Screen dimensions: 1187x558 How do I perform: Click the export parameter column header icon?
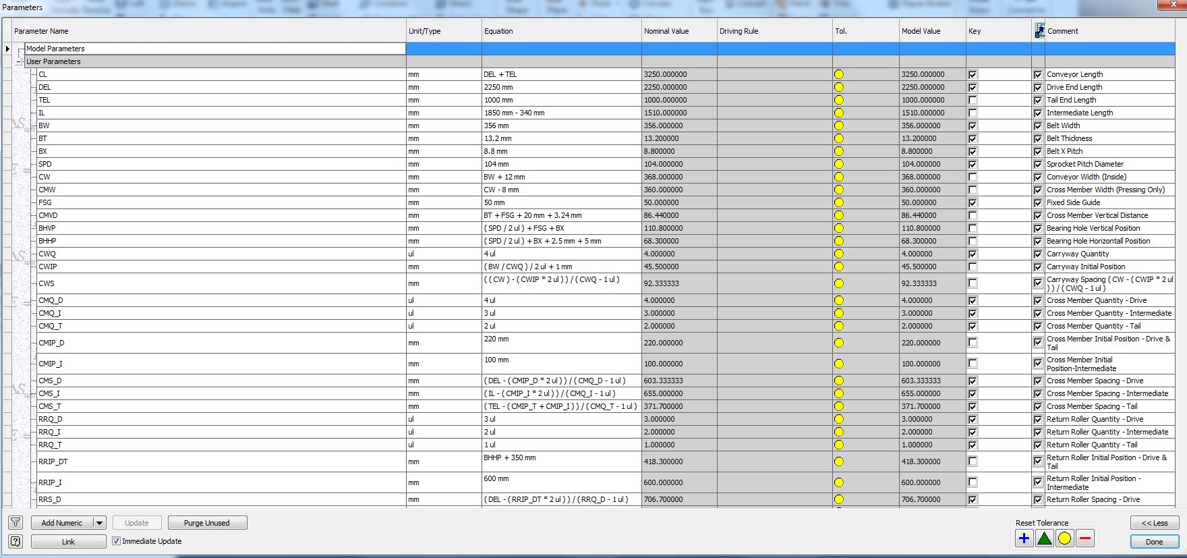(1039, 30)
